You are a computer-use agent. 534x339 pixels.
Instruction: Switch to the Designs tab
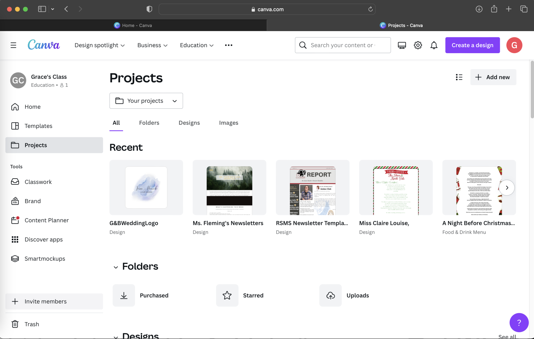189,123
